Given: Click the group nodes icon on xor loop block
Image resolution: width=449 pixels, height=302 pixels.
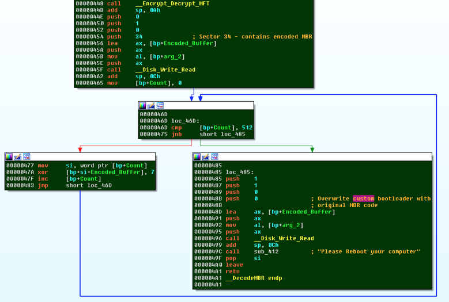Looking at the screenshot, I should (x=27, y=156).
